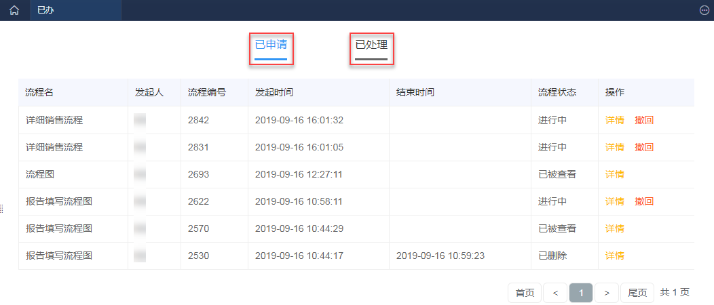Open 详情 for process 2693
The image size is (714, 305).
(x=614, y=174)
